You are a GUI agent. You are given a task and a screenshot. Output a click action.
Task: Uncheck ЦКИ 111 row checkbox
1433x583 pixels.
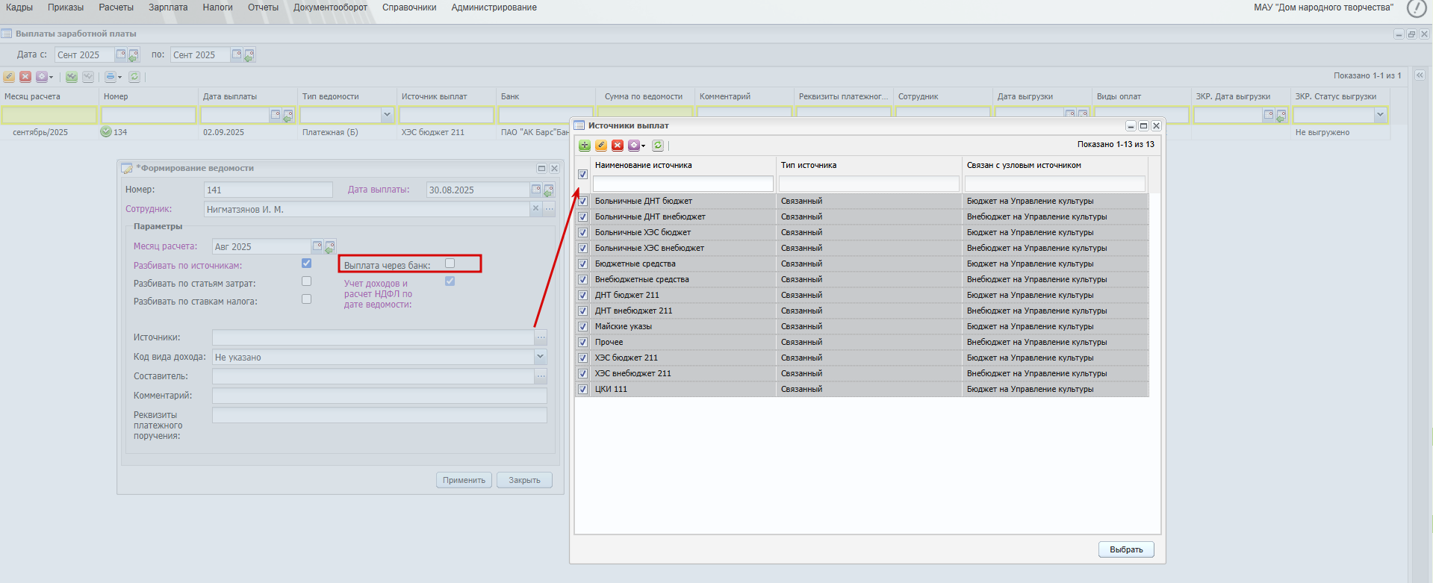582,389
